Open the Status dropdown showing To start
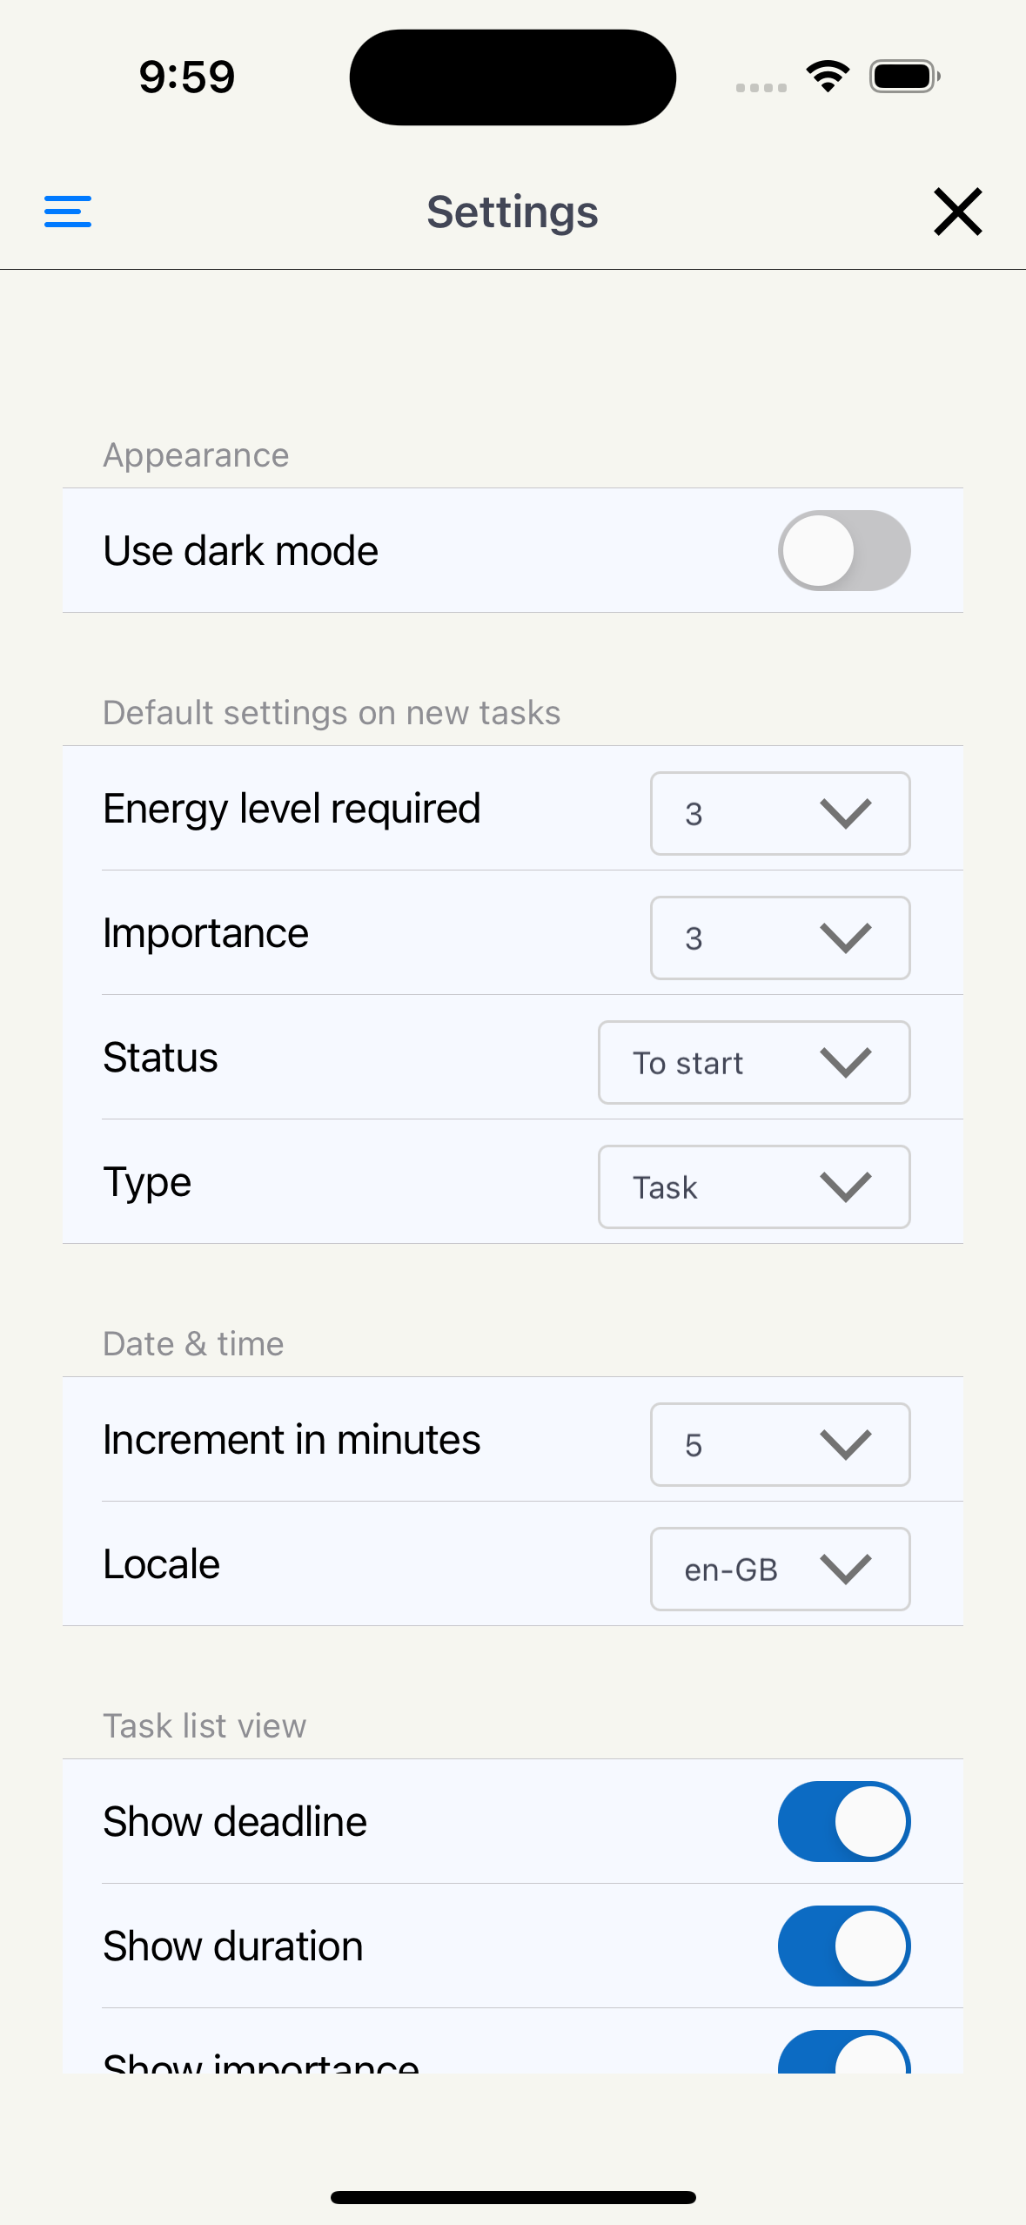The height and width of the screenshot is (2225, 1026). (754, 1062)
